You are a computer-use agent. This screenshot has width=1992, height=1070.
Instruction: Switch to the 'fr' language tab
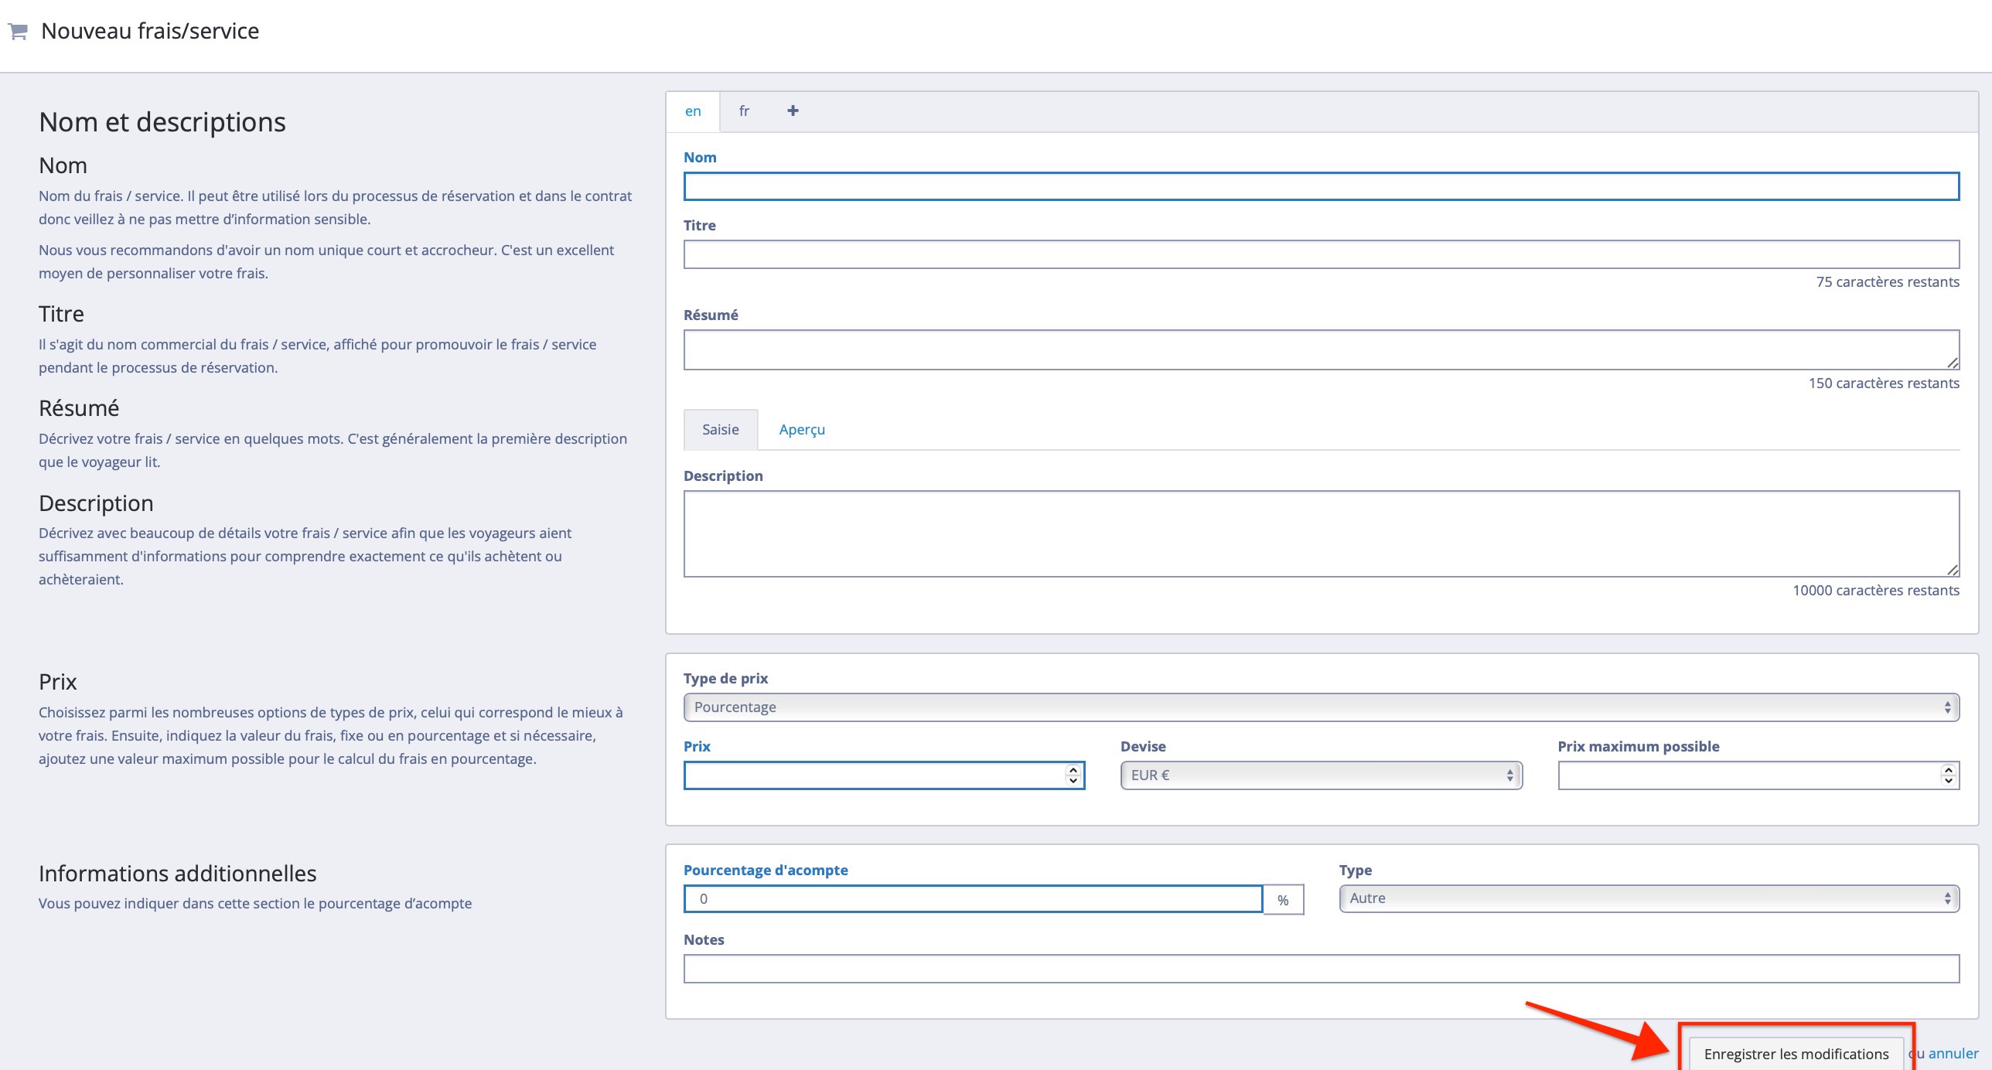pyautogui.click(x=744, y=111)
